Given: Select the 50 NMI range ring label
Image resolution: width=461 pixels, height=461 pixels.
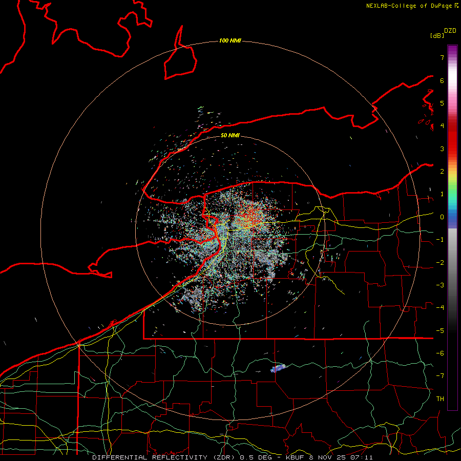Looking at the screenshot, I should point(230,135).
